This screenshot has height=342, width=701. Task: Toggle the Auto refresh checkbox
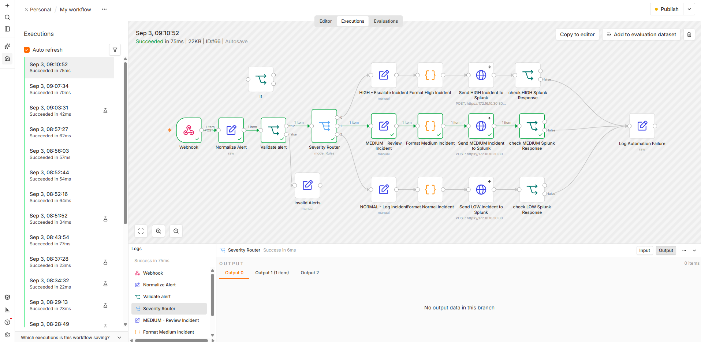click(x=27, y=50)
